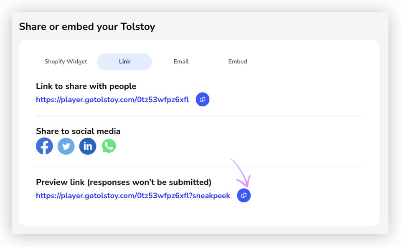Click the 'Link to share with people' heading

[86, 86]
